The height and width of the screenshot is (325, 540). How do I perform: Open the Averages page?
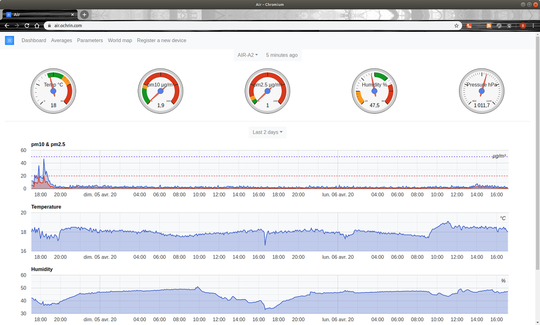click(62, 40)
